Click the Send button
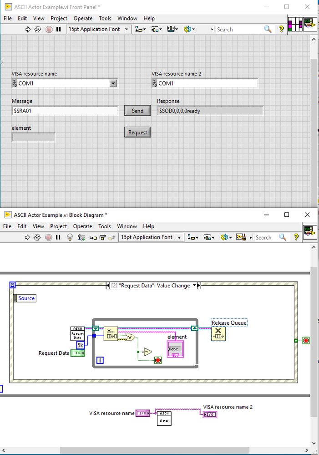Image resolution: width=319 pixels, height=455 pixels. tap(138, 111)
